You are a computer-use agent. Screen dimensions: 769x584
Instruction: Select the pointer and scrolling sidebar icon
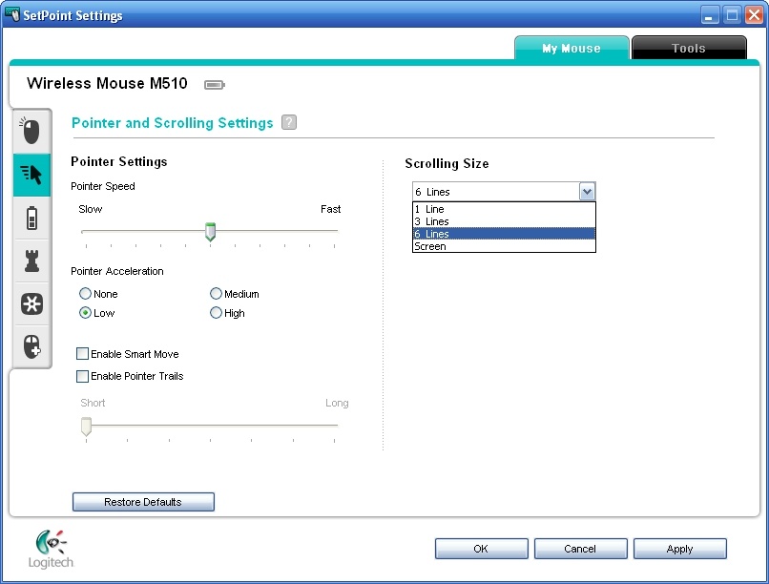pyautogui.click(x=31, y=175)
